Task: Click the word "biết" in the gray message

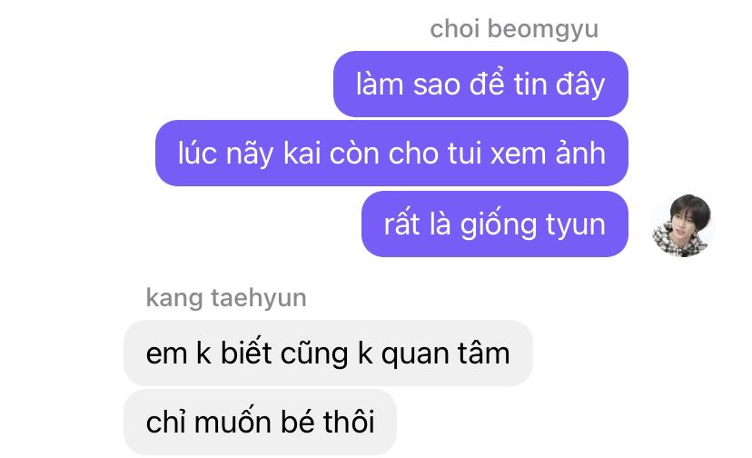Action: click(246, 353)
